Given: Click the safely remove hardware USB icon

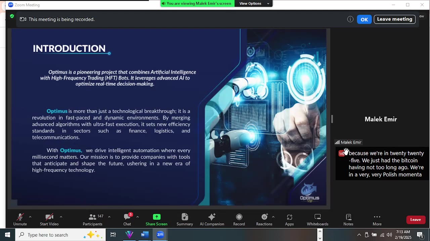Looking at the screenshot, I should coord(367,235).
